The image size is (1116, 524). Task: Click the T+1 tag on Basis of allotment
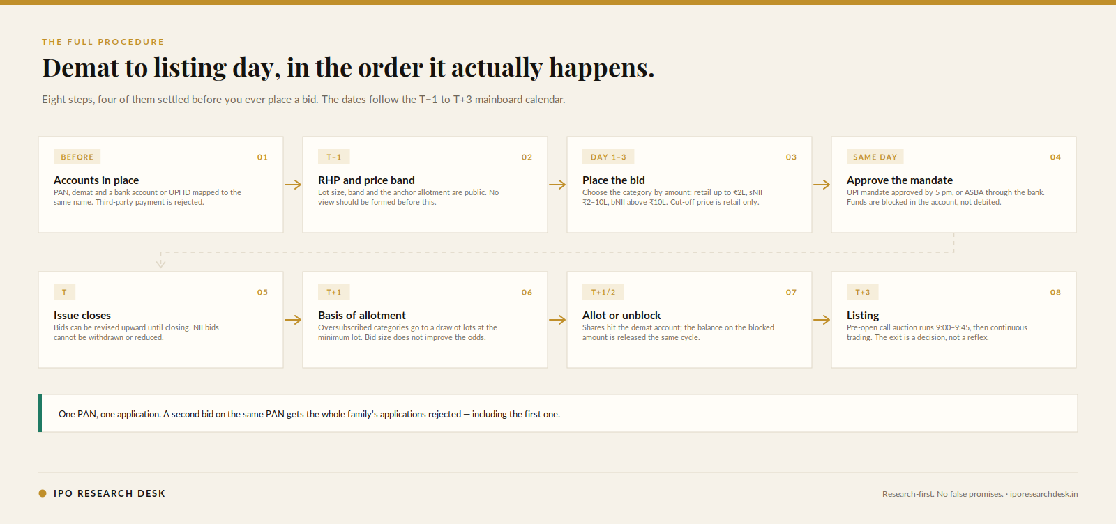334,293
